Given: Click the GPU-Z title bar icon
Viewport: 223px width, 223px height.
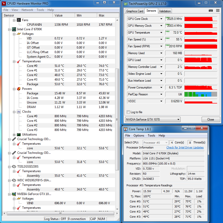Looking at the screenshot, I should click(126, 4).
